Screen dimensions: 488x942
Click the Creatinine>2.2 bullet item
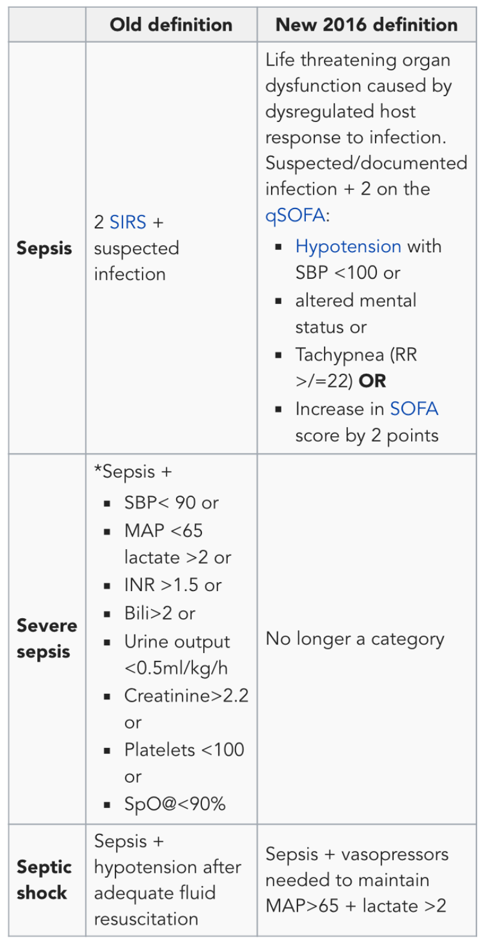[x=186, y=695]
